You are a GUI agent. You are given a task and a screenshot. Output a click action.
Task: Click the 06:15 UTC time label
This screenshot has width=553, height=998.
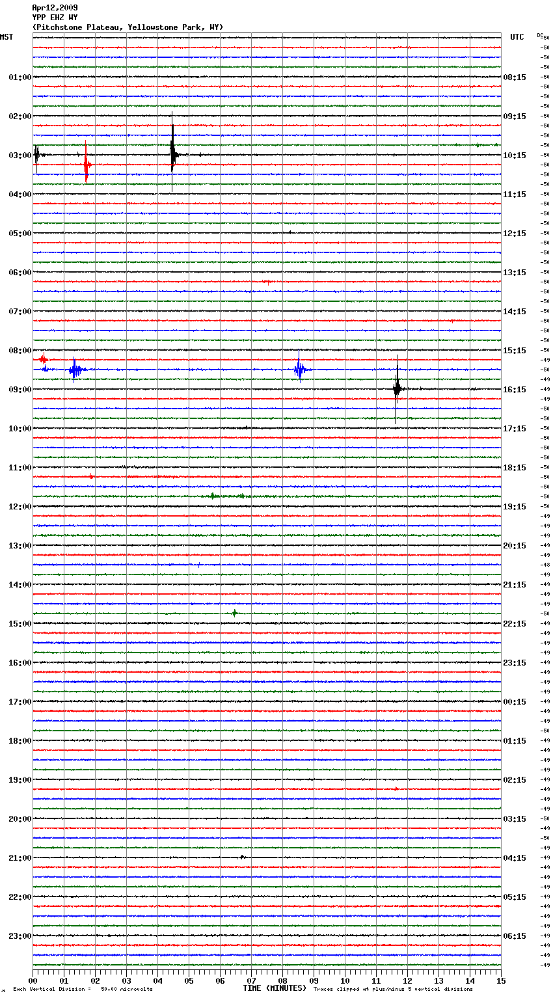tap(515, 936)
